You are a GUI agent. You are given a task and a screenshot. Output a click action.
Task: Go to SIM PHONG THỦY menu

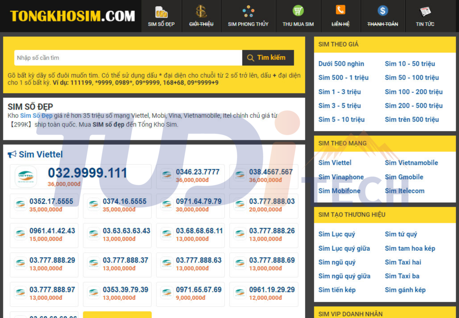248,16
